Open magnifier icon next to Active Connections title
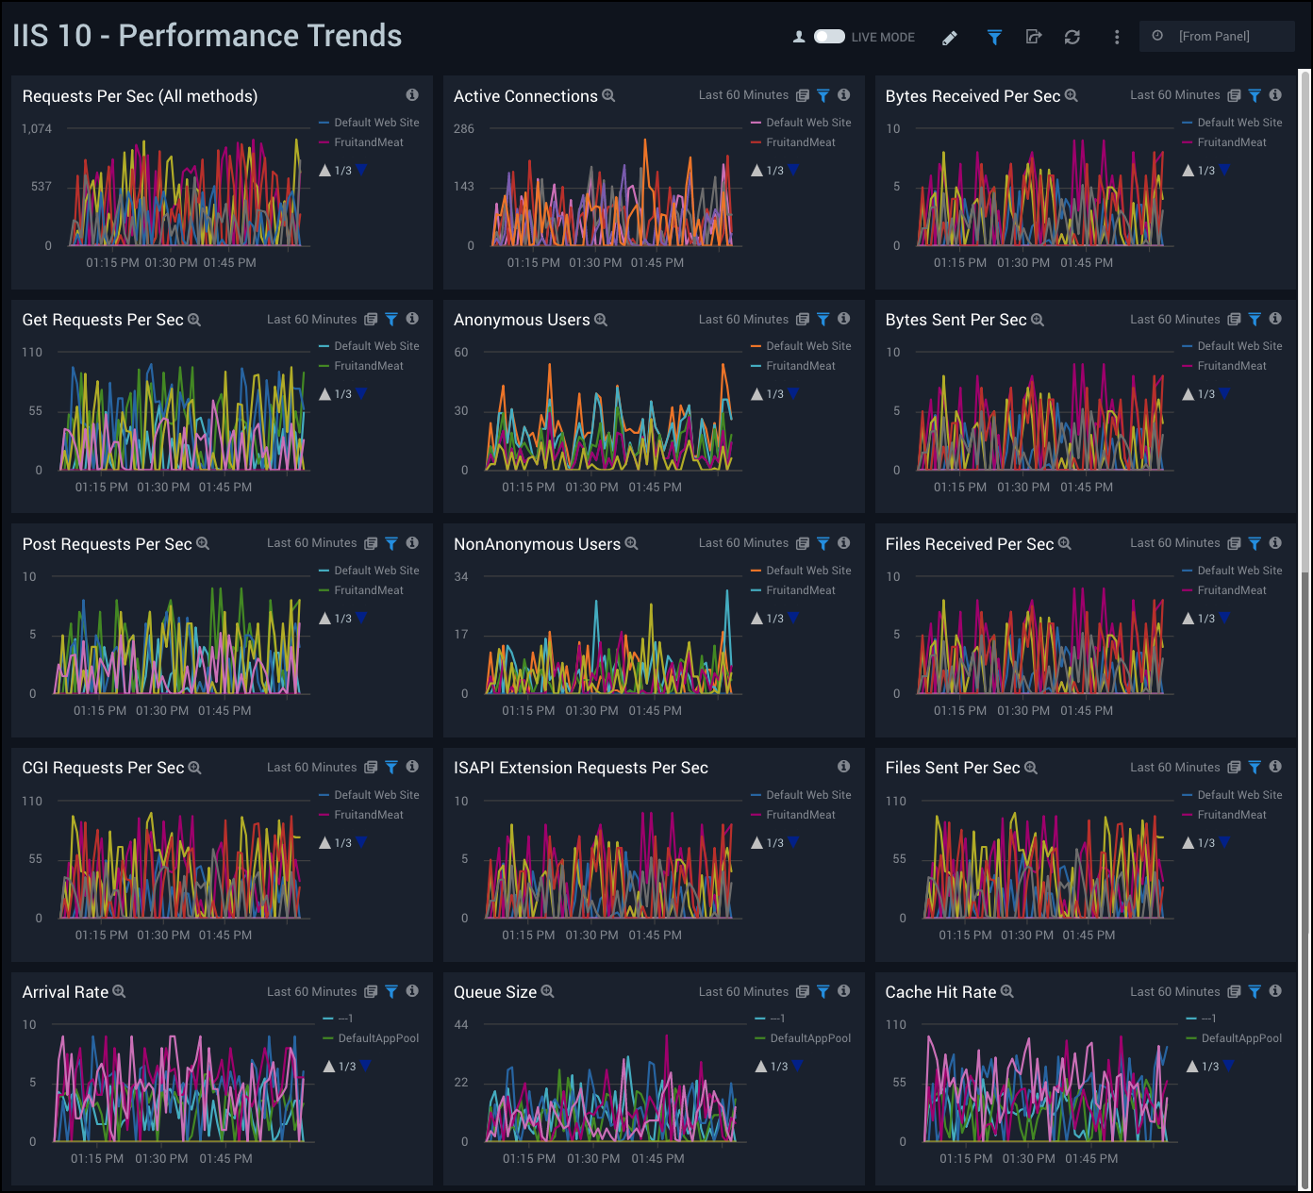 (x=609, y=95)
